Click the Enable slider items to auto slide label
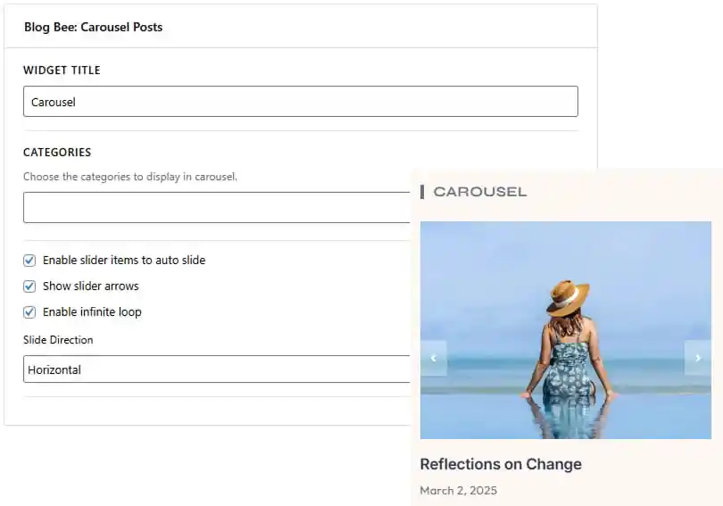723x506 pixels. point(124,261)
